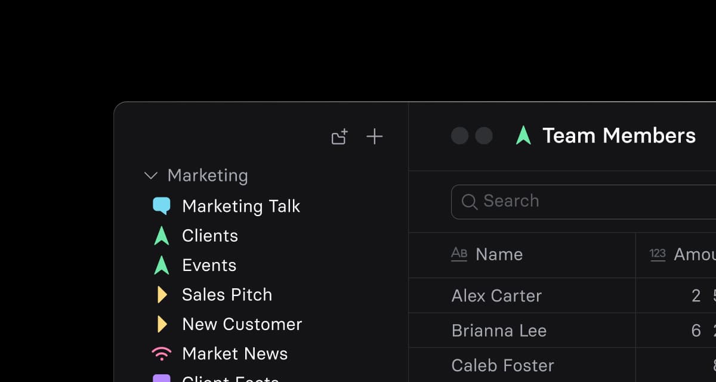
Task: Click the green arrow icon next to Team Members
Action: click(523, 135)
